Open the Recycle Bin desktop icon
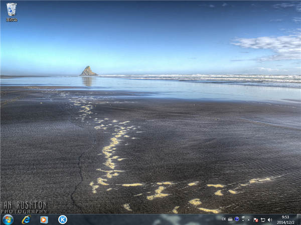This screenshot has height=225, width=301. 12,12
